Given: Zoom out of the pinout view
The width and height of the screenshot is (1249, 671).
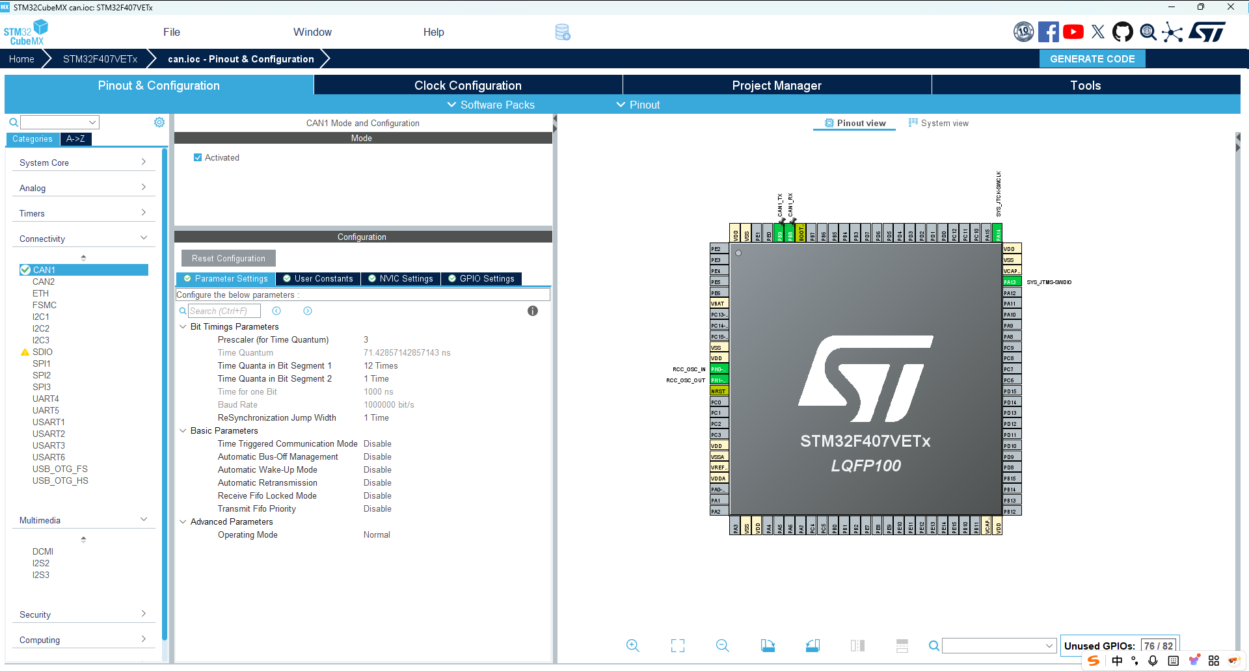Looking at the screenshot, I should [x=723, y=646].
